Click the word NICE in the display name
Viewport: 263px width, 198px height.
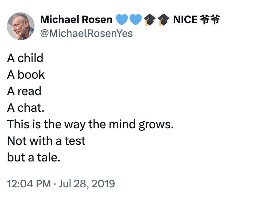pos(185,20)
